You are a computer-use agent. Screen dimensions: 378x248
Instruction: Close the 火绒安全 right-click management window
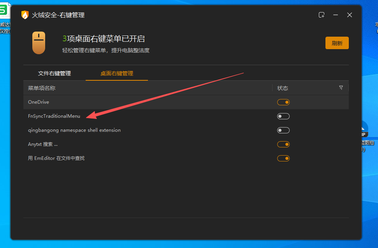[x=349, y=15]
